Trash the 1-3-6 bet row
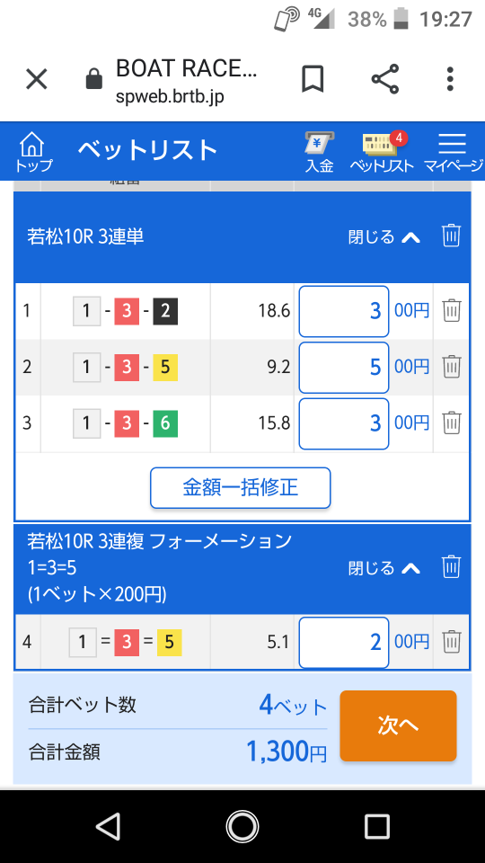The height and width of the screenshot is (863, 485). (452, 423)
